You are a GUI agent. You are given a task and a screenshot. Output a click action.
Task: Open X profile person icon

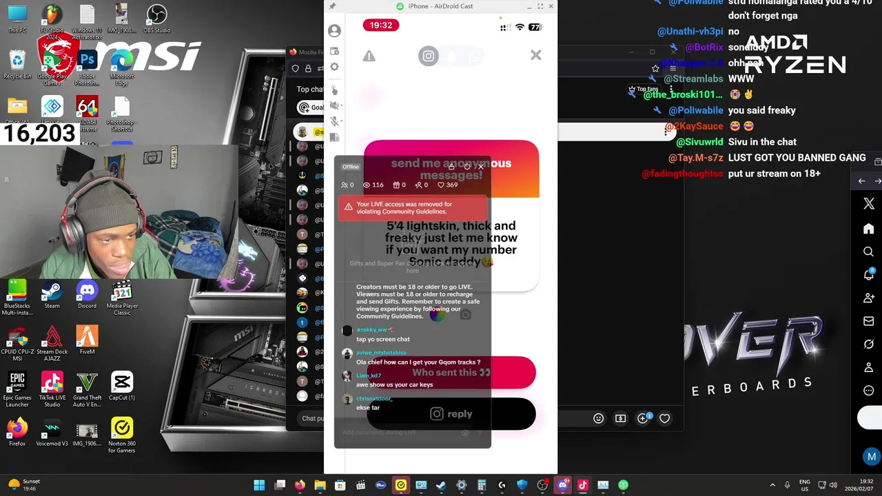869,367
